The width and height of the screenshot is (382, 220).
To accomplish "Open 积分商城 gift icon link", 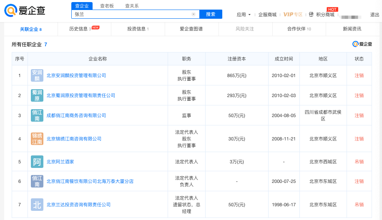I will pyautogui.click(x=311, y=15).
